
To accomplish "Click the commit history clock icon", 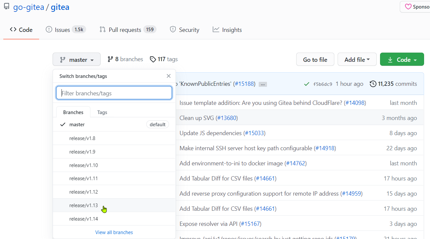I will (373, 84).
